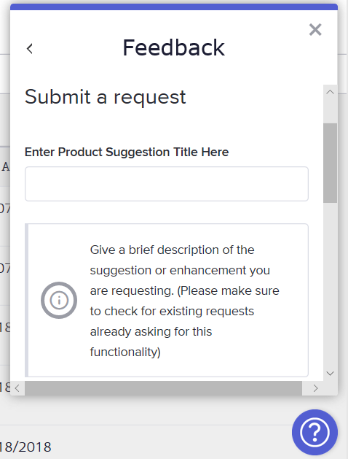Screen dimensions: 348x459
Task: Click the circular info icon in the description box
Action: click(59, 300)
